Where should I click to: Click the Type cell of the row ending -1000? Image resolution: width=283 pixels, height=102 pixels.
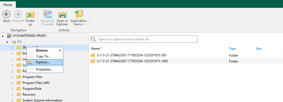233,61
